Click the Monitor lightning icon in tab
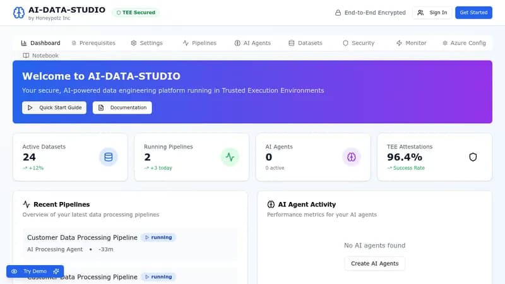Screen dimensions: 505x284 (x=399, y=43)
